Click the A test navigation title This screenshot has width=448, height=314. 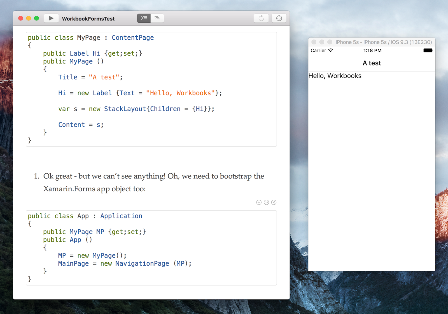pyautogui.click(x=372, y=63)
